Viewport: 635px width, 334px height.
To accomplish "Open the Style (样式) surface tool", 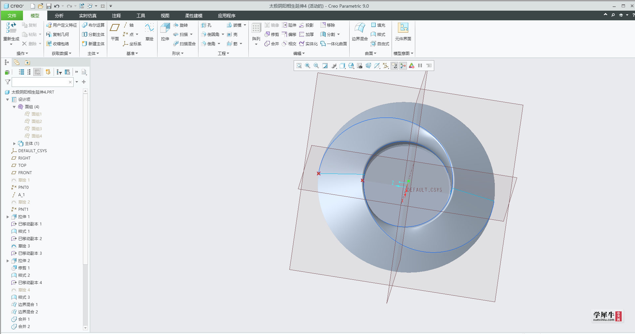I will click(x=378, y=34).
